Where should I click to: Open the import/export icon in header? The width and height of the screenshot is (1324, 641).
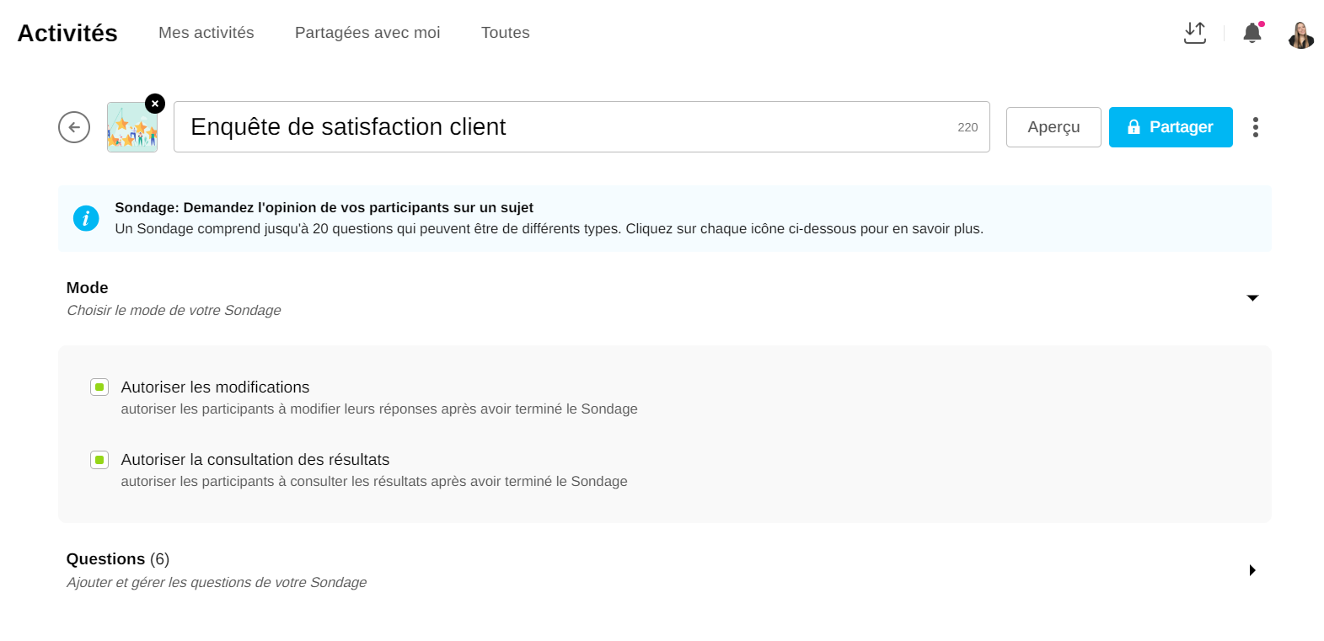(x=1194, y=33)
